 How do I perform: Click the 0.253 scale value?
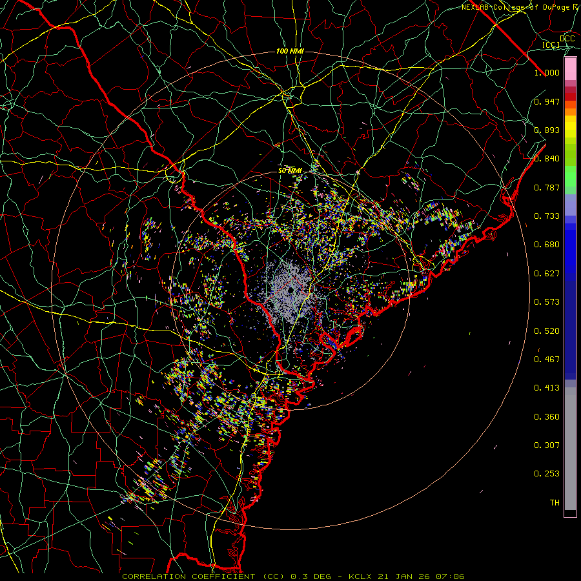coord(547,474)
